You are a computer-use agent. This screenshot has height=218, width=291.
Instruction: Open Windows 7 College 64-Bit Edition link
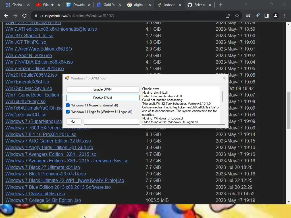(43, 200)
